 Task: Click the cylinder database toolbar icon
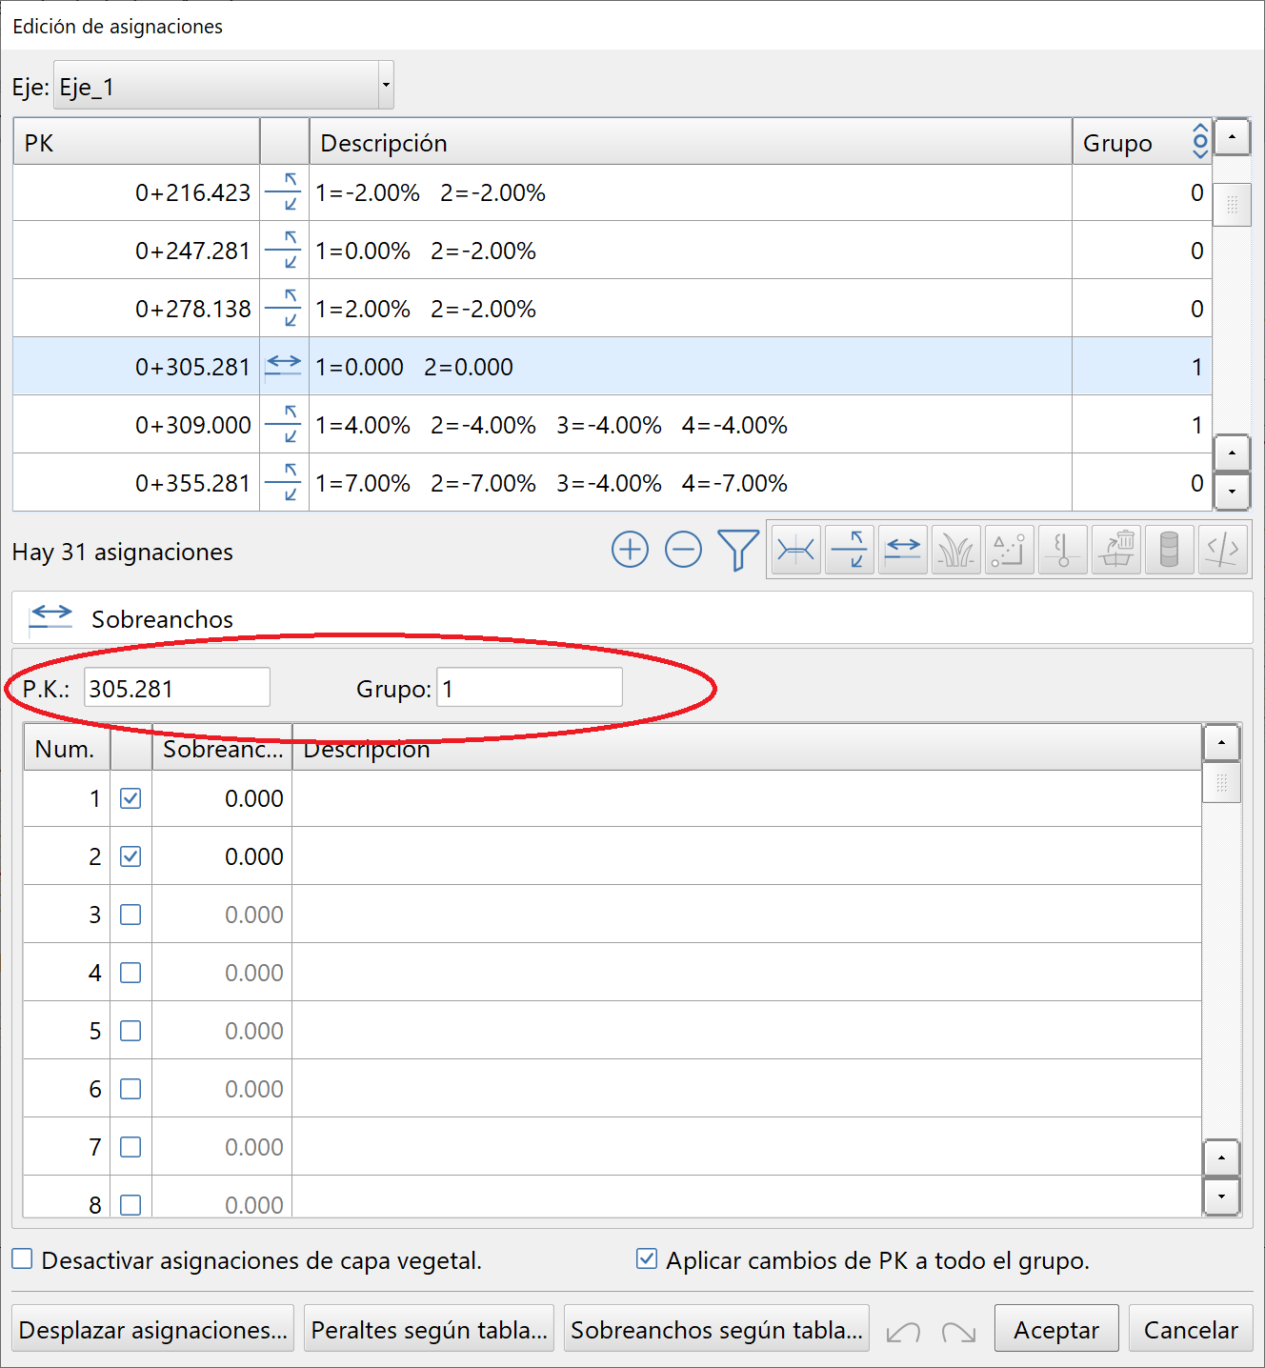point(1169,550)
